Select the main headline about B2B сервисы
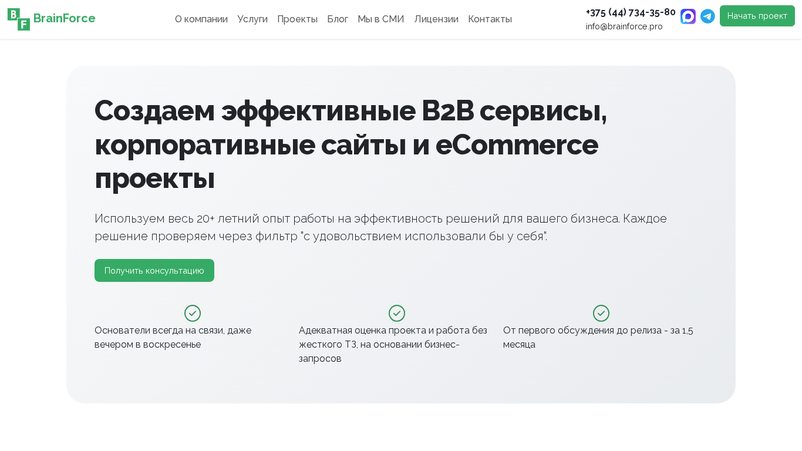Screen dimensions: 802x451 351,144
